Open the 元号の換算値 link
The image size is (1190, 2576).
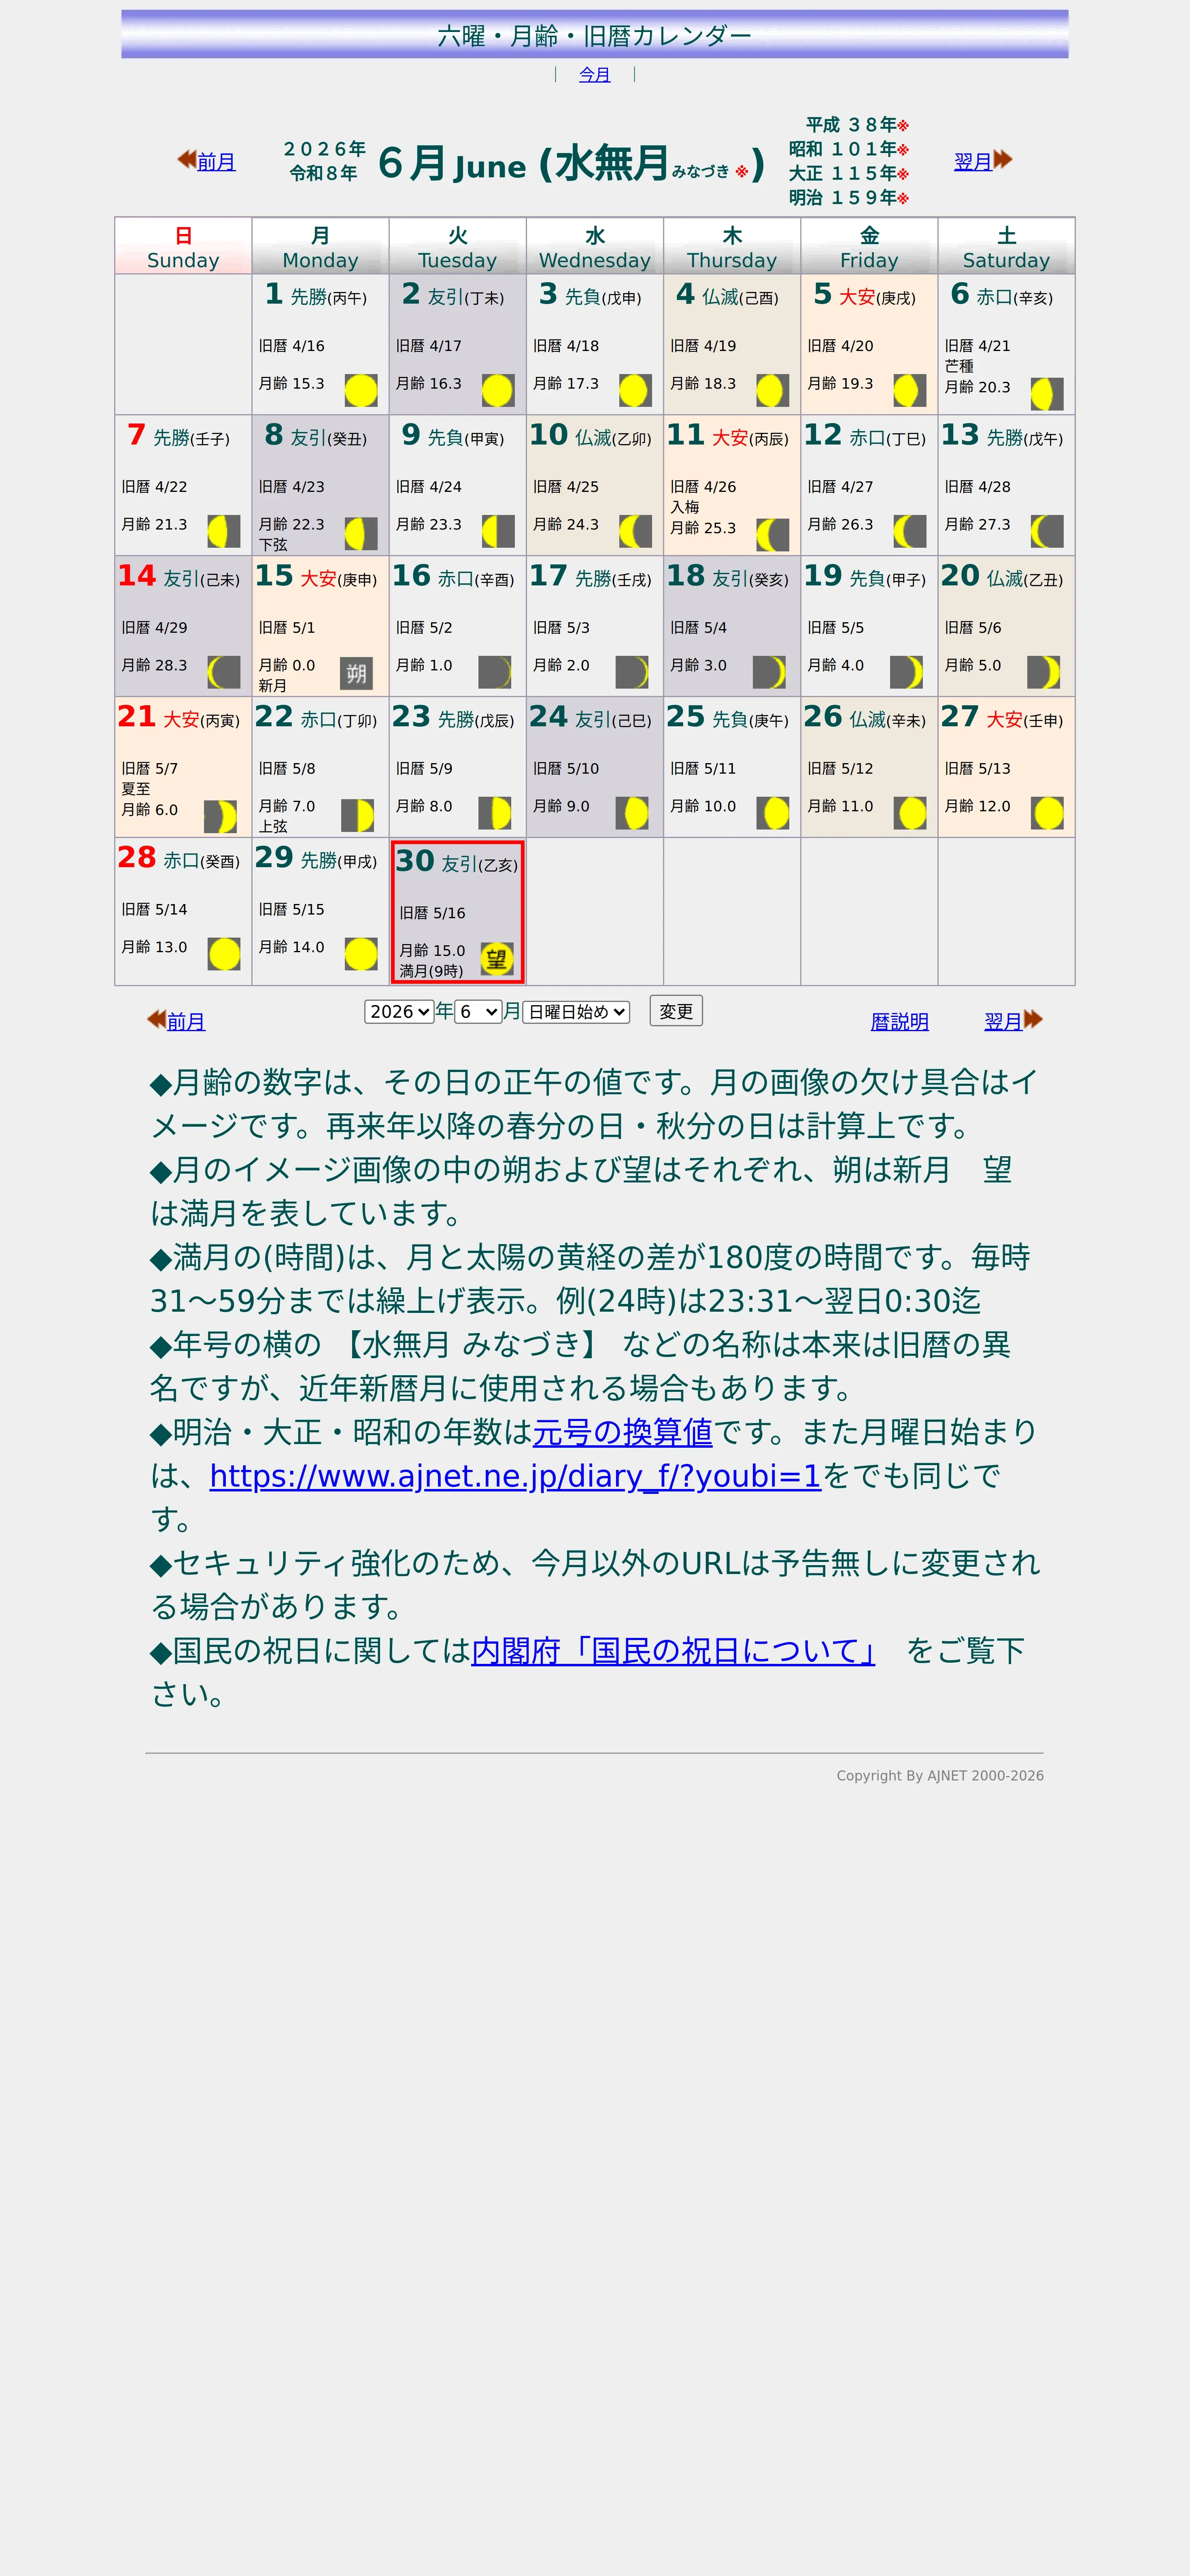tap(623, 1432)
